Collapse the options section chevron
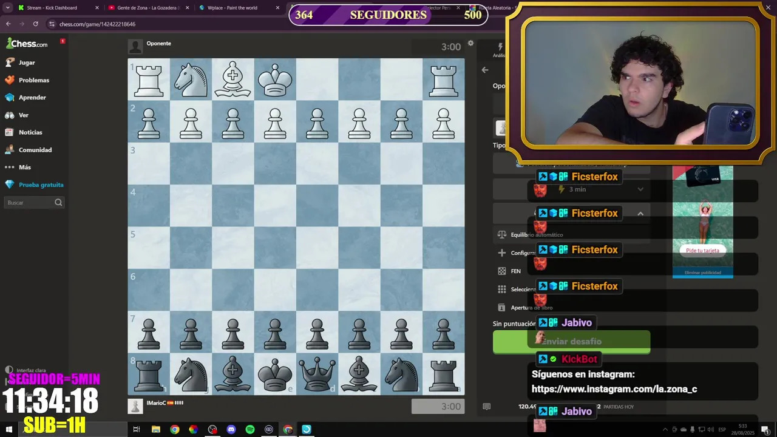777x437 pixels. (x=640, y=214)
